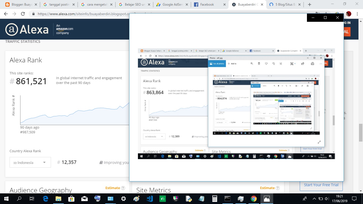Open the clock showing 19:21

coord(339,198)
